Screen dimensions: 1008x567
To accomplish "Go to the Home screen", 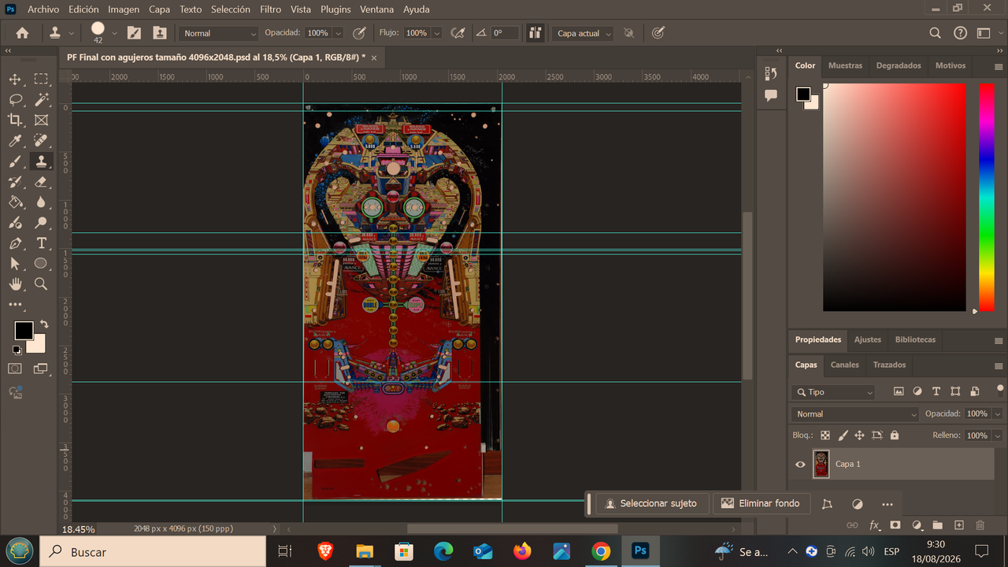I will 22,33.
